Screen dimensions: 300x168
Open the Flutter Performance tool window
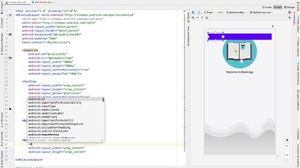click(x=298, y=73)
